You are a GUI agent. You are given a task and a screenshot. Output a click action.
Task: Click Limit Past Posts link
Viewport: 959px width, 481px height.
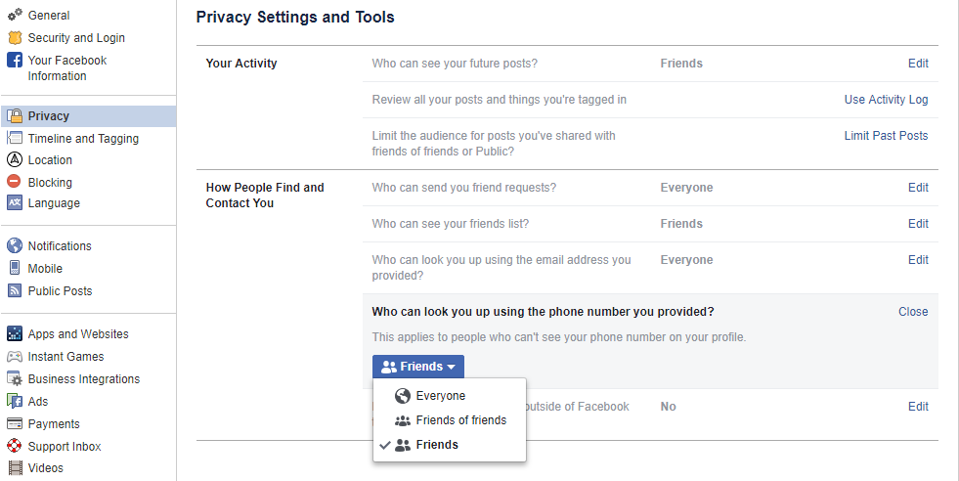point(886,136)
